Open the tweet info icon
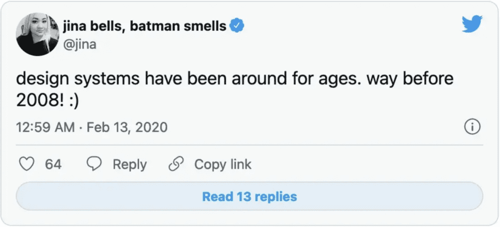500x227 pixels. (473, 127)
